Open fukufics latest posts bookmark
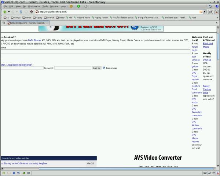 tap(122, 18)
